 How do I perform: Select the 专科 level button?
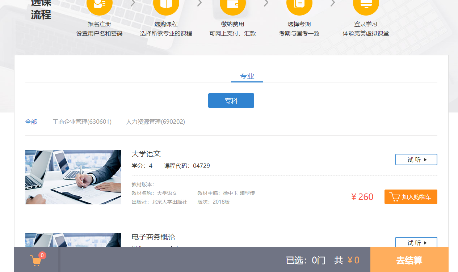(x=231, y=101)
